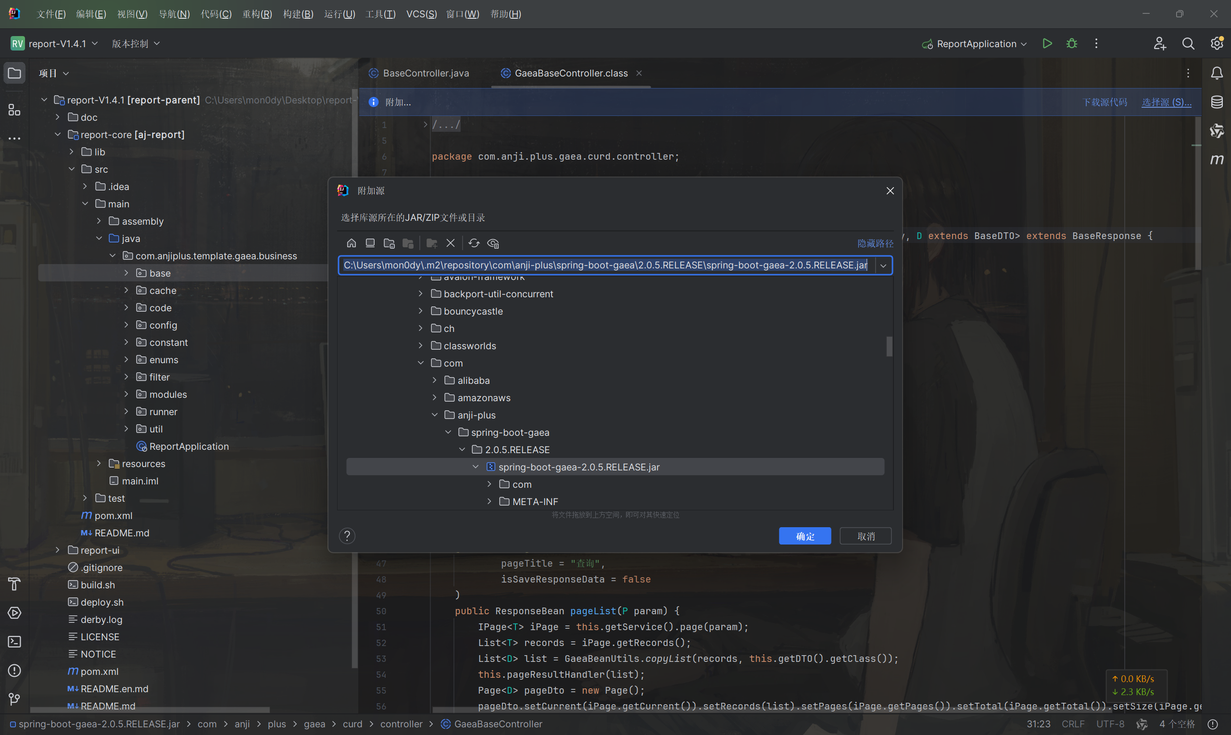
Task: Collapse the spring-boot-gaea-2.0.5.RELEASE.jar node
Action: tap(475, 467)
